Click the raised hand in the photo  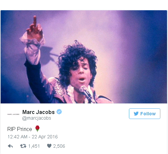click(x=34, y=28)
